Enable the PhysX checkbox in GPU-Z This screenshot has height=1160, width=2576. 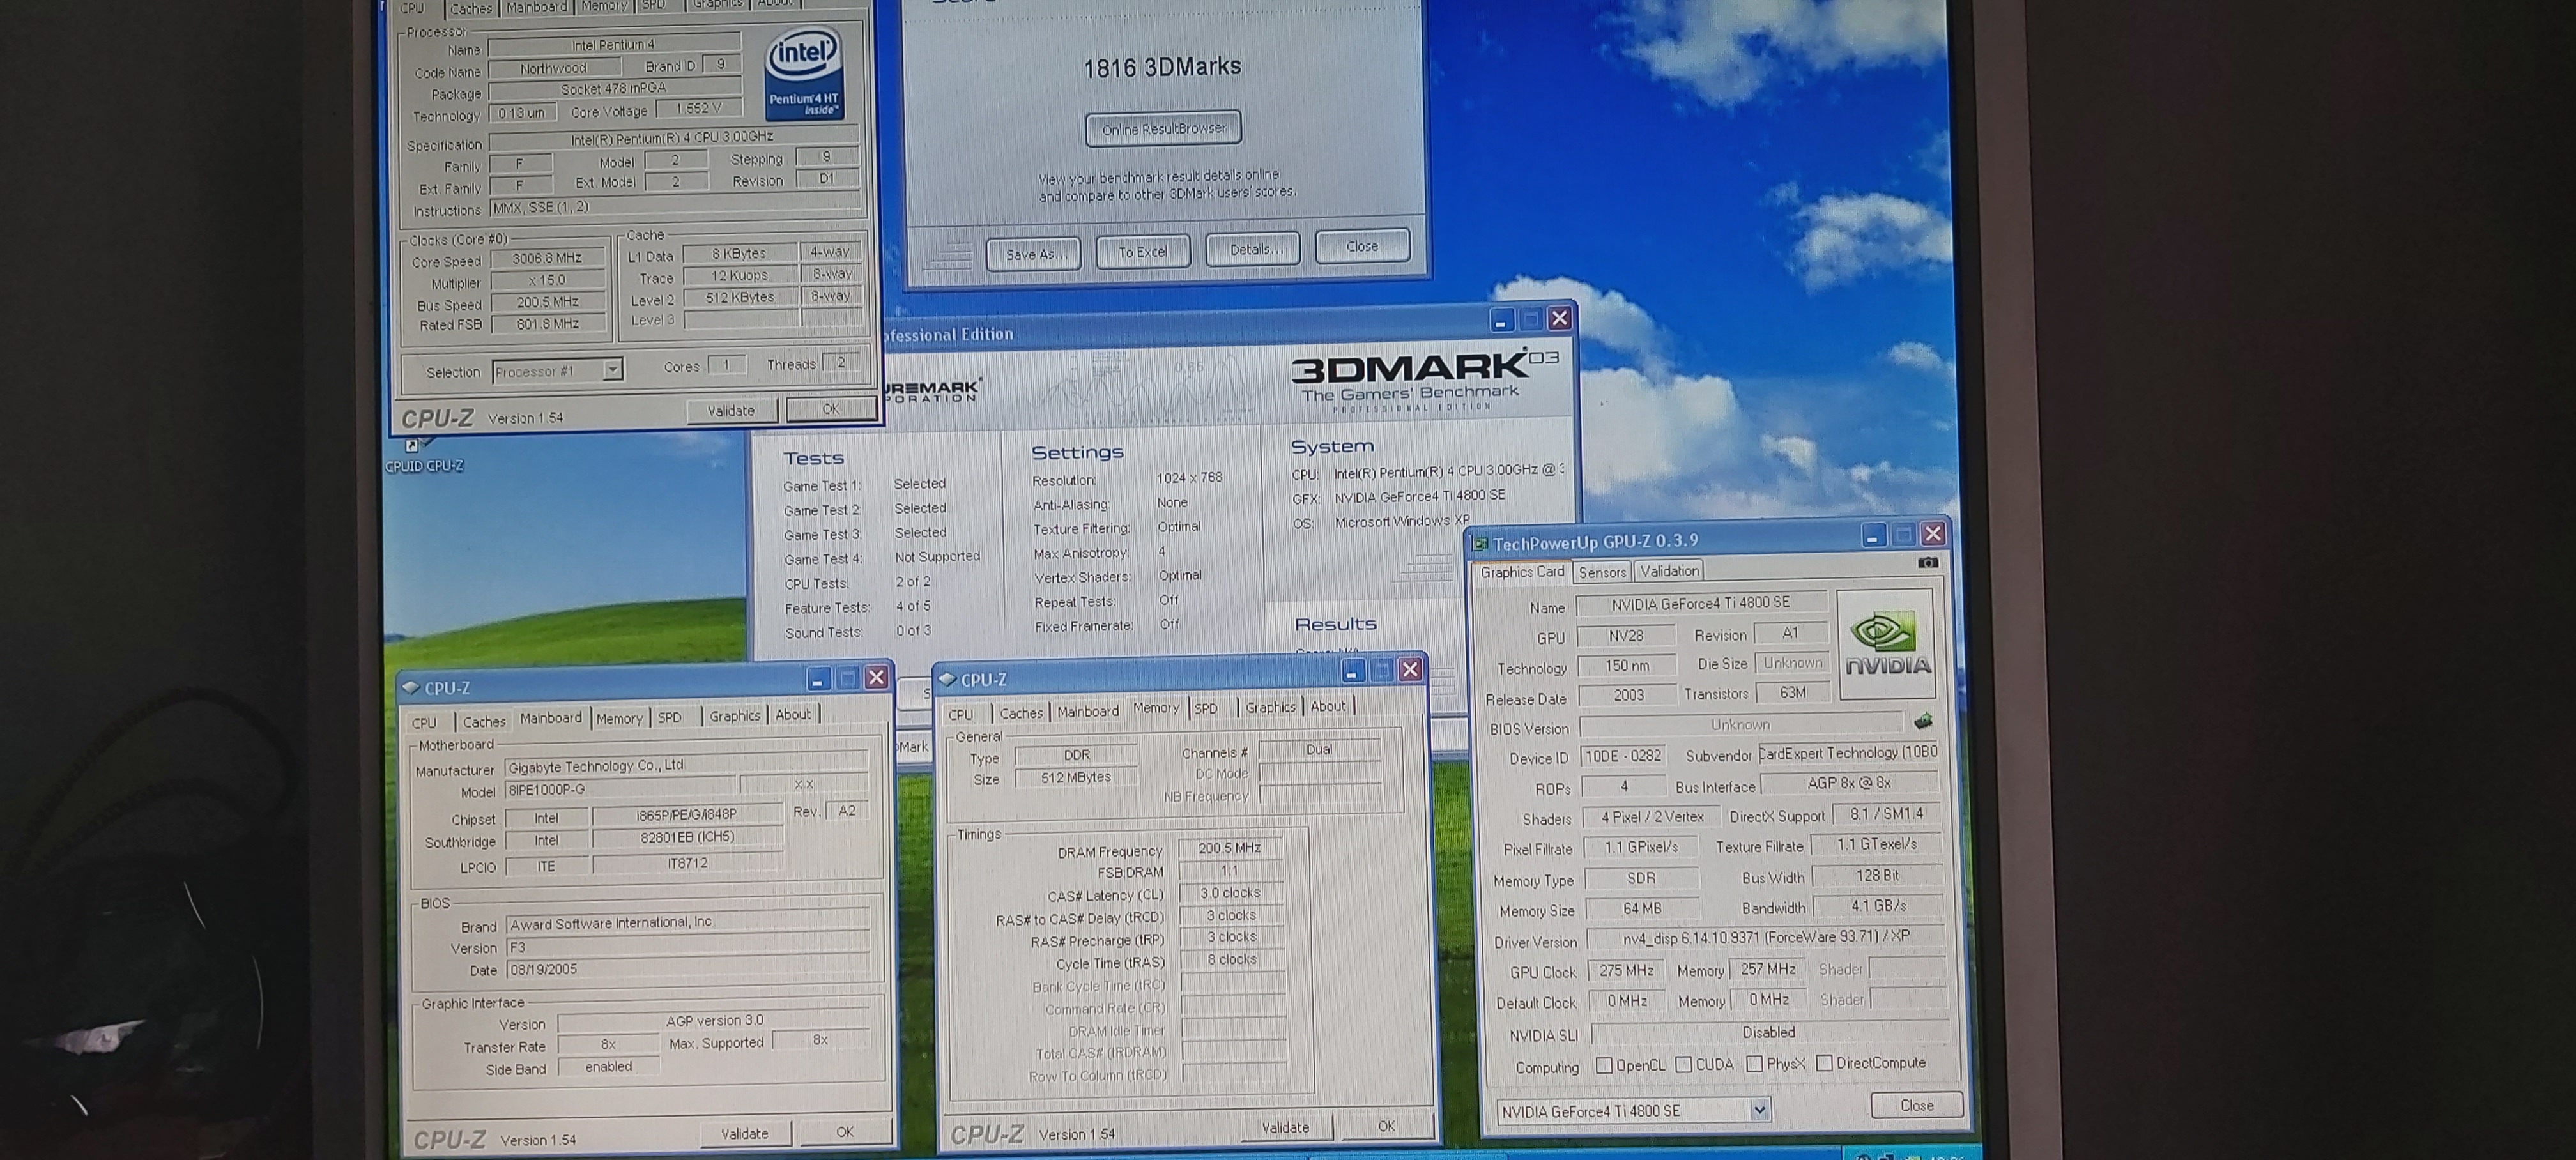click(x=1754, y=1064)
